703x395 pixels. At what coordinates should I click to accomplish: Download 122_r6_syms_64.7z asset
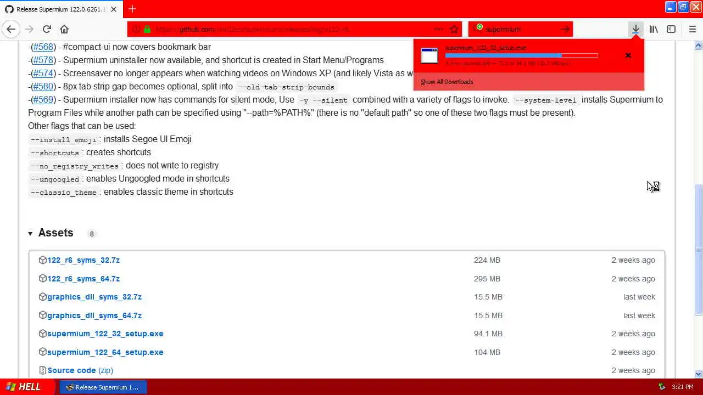point(83,279)
